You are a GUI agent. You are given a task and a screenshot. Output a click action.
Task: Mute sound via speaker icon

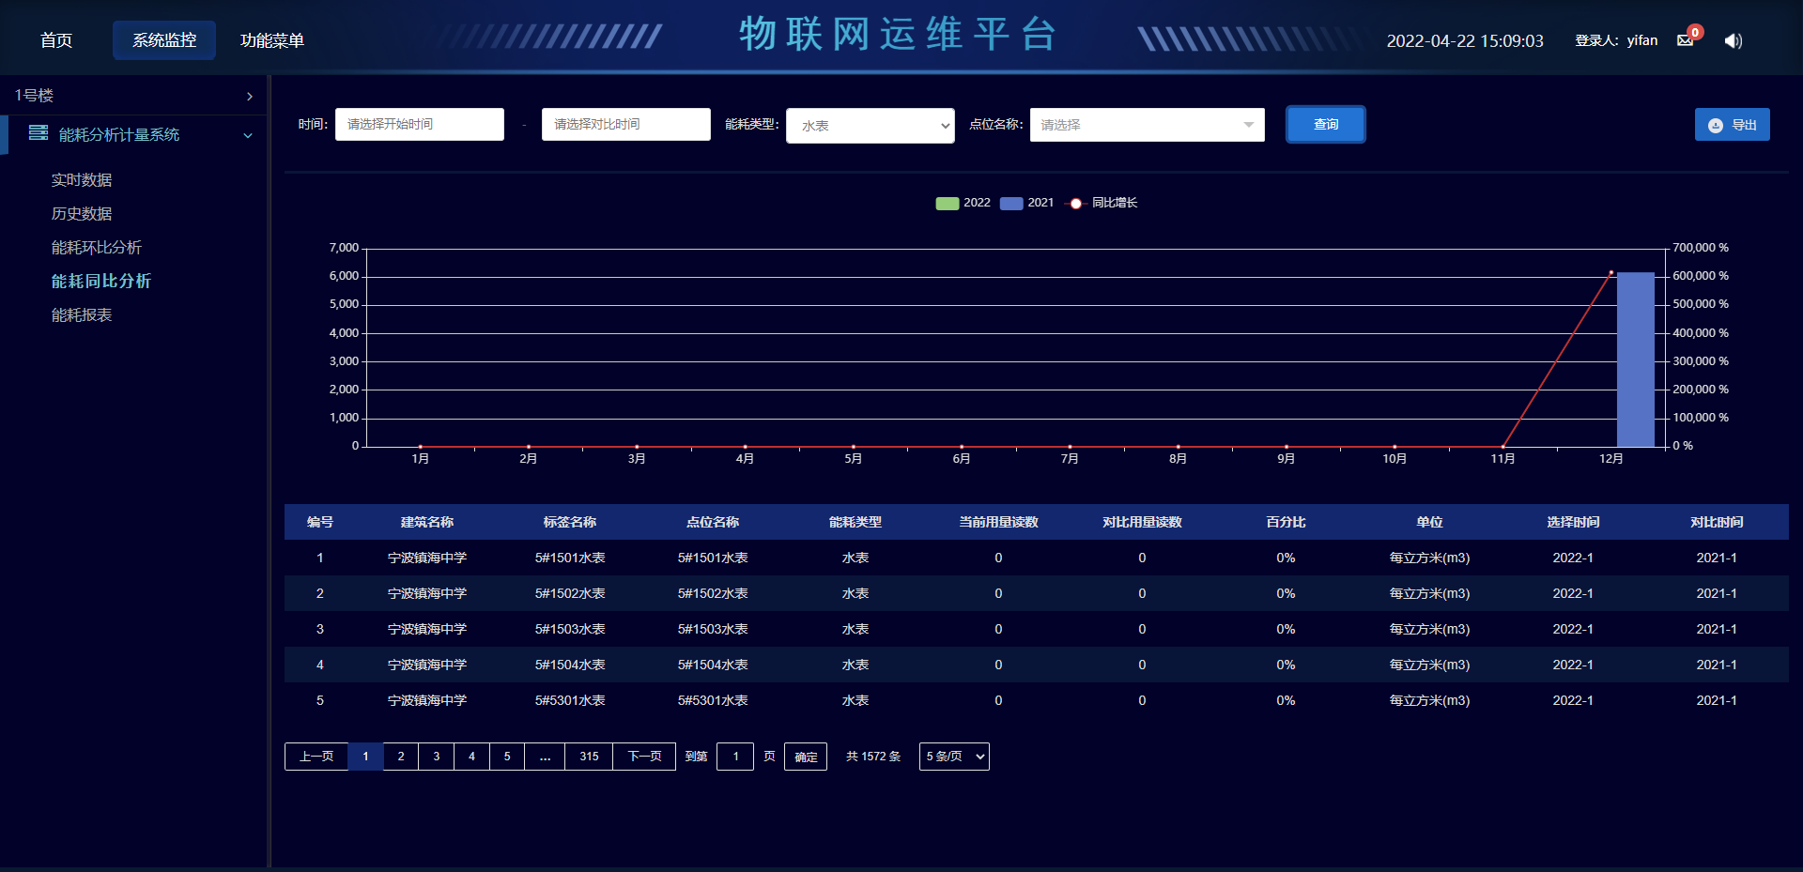tap(1734, 40)
